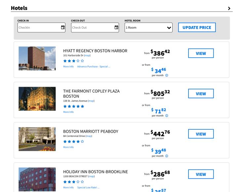This screenshot has width=243, height=192.
Task: Open Advance Purchase special link
Action: (x=94, y=67)
